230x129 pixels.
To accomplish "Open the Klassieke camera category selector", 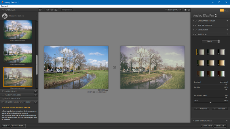I will click(x=19, y=16).
